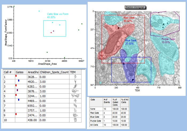Open the TEM thumbnail for cell 5
Image resolution: width=187 pixels, height=131 pixels.
[75, 96]
